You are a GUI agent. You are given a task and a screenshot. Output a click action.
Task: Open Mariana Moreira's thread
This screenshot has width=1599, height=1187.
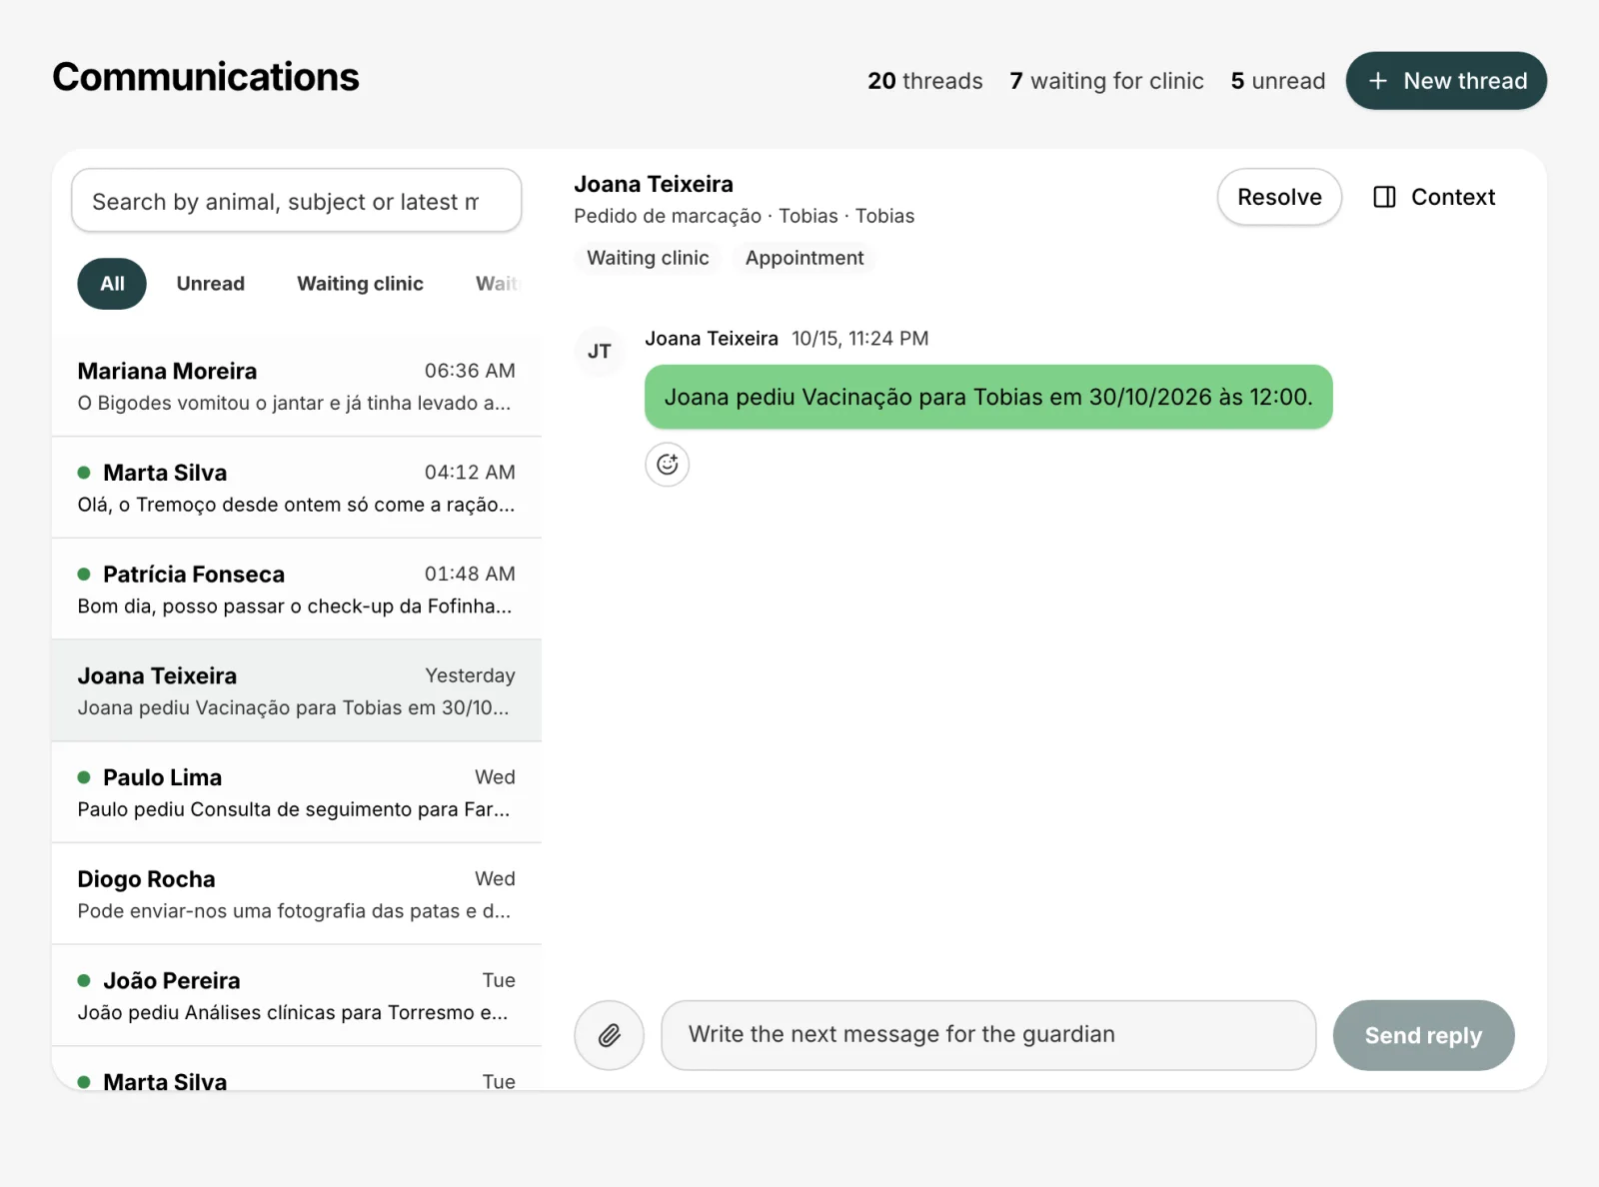coord(297,386)
